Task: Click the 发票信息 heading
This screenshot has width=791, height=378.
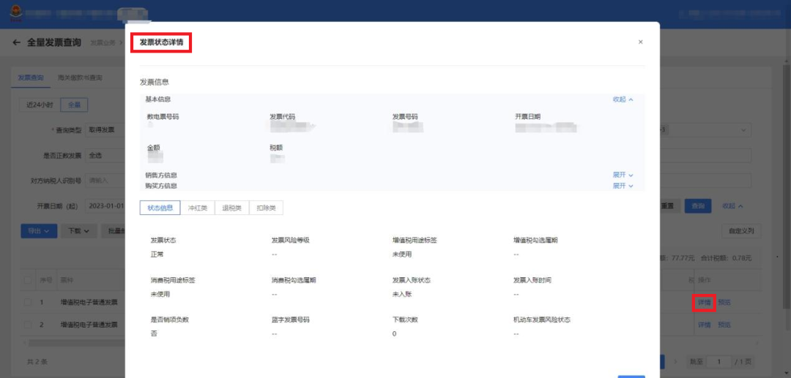Action: 155,82
